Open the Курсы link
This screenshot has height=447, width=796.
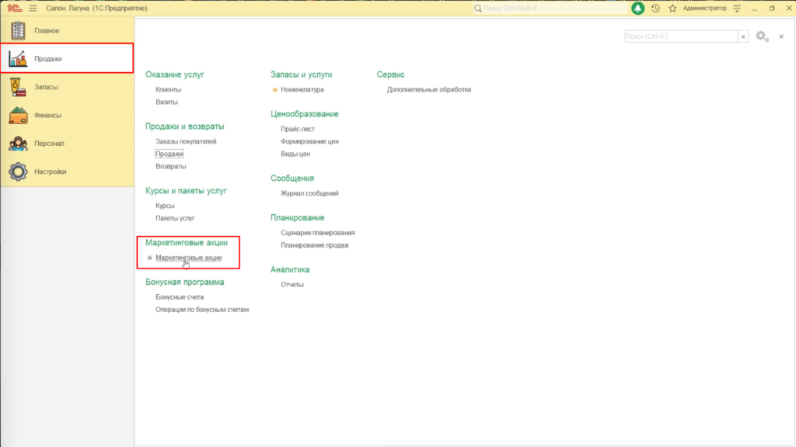point(165,206)
